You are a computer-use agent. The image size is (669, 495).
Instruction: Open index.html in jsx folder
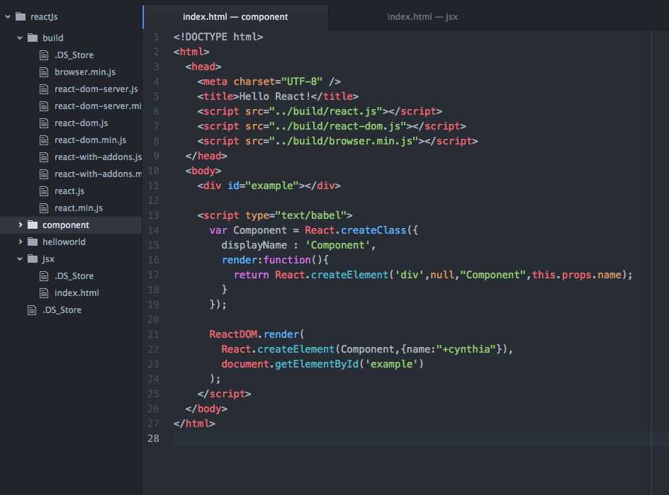(77, 293)
